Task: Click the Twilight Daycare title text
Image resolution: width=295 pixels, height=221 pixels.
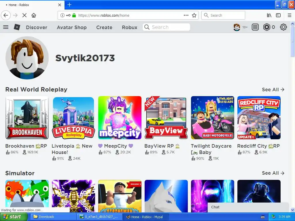Action: (x=211, y=149)
